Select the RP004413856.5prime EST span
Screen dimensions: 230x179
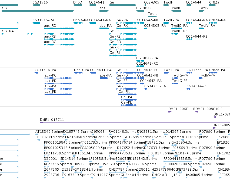pyautogui.click(x=178, y=161)
